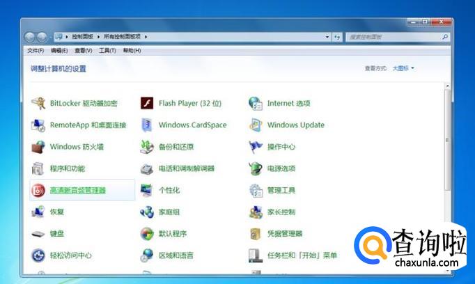The width and height of the screenshot is (475, 284).
Task: Open the 帮助(H) menu
Action: (132, 51)
